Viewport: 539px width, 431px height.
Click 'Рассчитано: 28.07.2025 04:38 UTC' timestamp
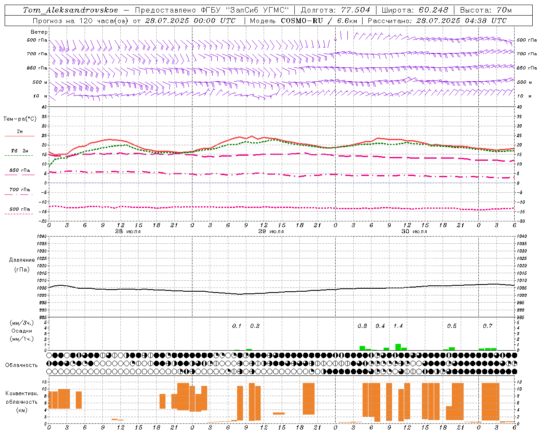[x=438, y=21]
